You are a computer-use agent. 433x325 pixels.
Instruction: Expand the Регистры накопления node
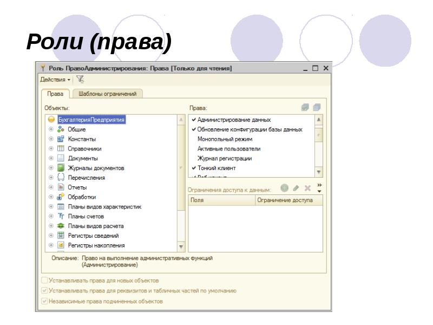(51, 245)
